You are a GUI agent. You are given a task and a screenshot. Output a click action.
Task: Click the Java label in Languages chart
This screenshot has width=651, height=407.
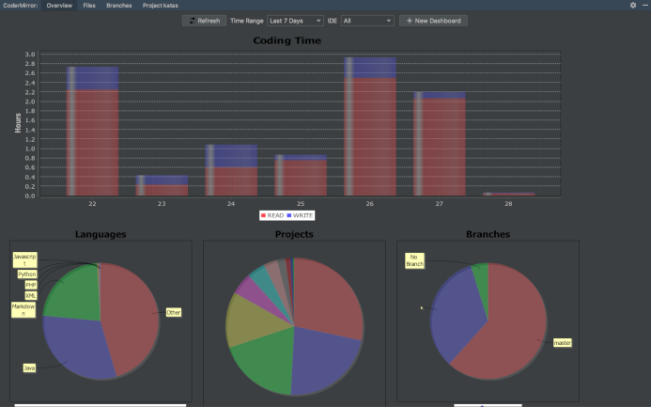pos(29,368)
